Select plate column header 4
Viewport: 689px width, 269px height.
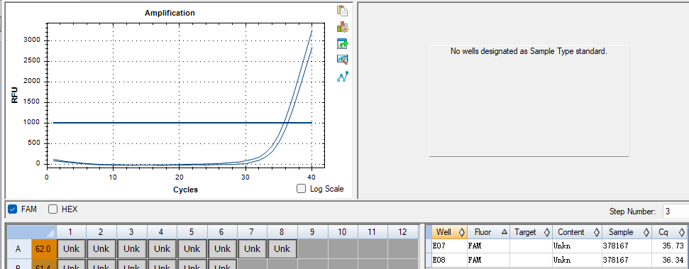pos(162,231)
